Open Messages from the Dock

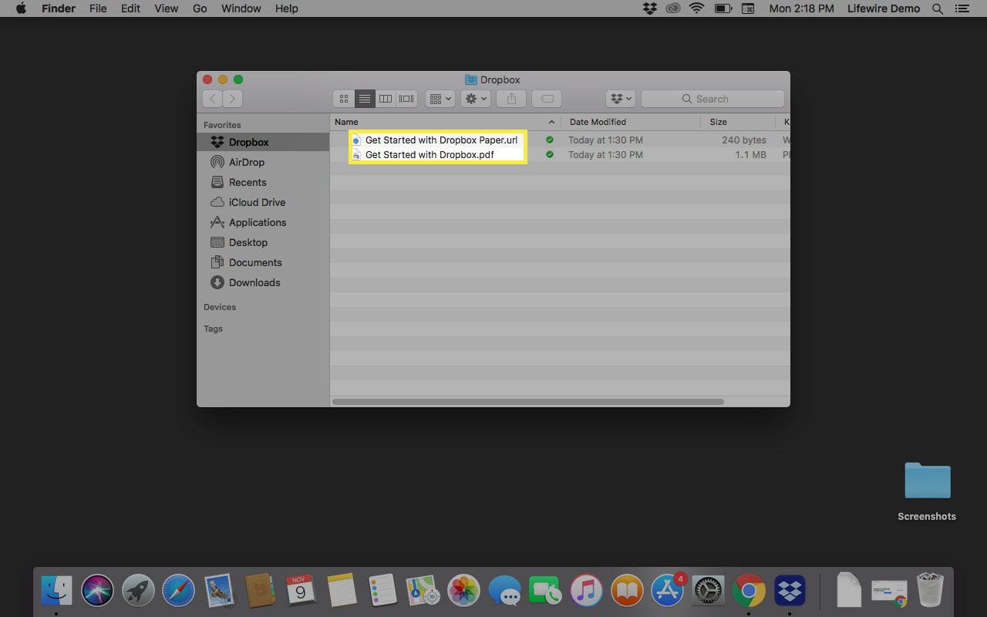[x=504, y=591]
